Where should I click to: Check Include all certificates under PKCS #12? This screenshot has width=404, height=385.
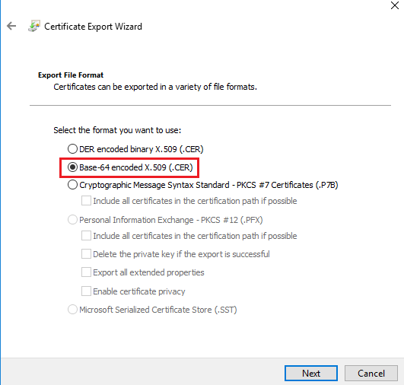click(x=86, y=236)
